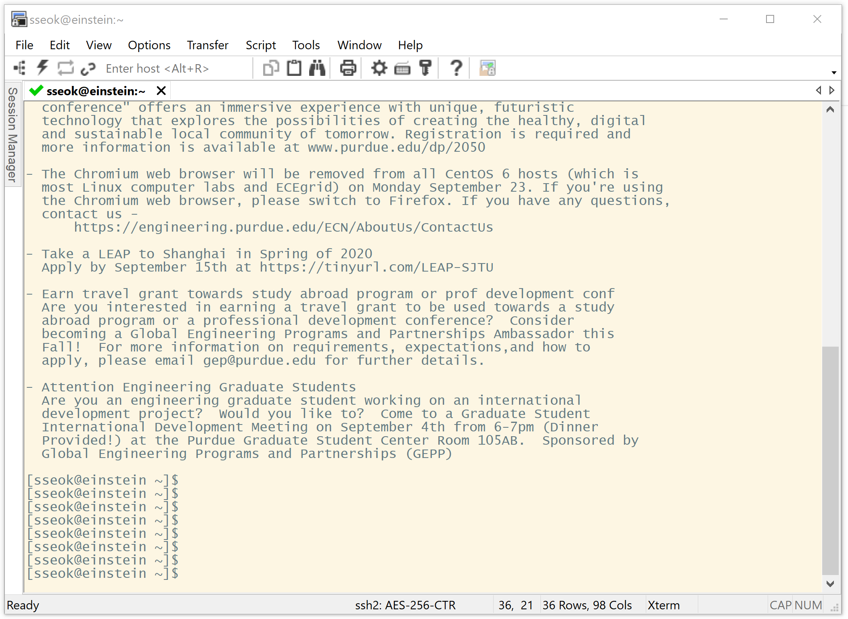Click the Copy icon in toolbar
The width and height of the screenshot is (848, 619).
click(x=271, y=68)
